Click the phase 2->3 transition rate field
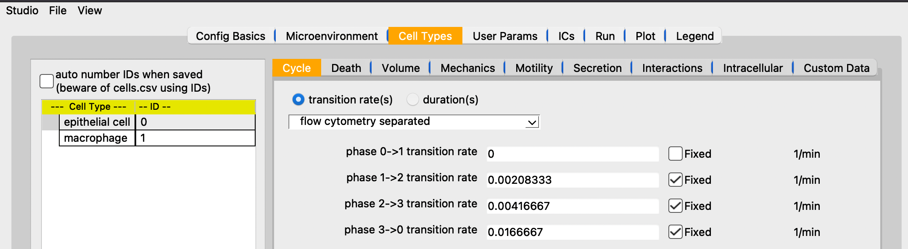 pos(573,206)
